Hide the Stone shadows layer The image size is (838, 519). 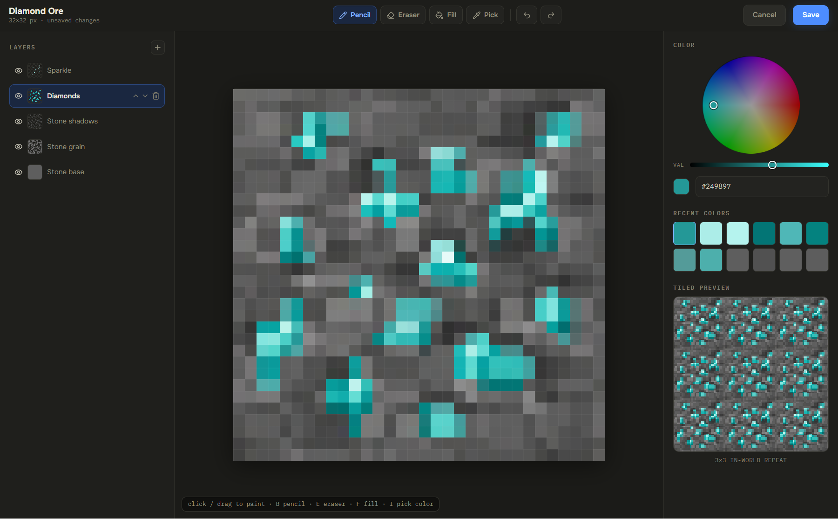tap(19, 122)
